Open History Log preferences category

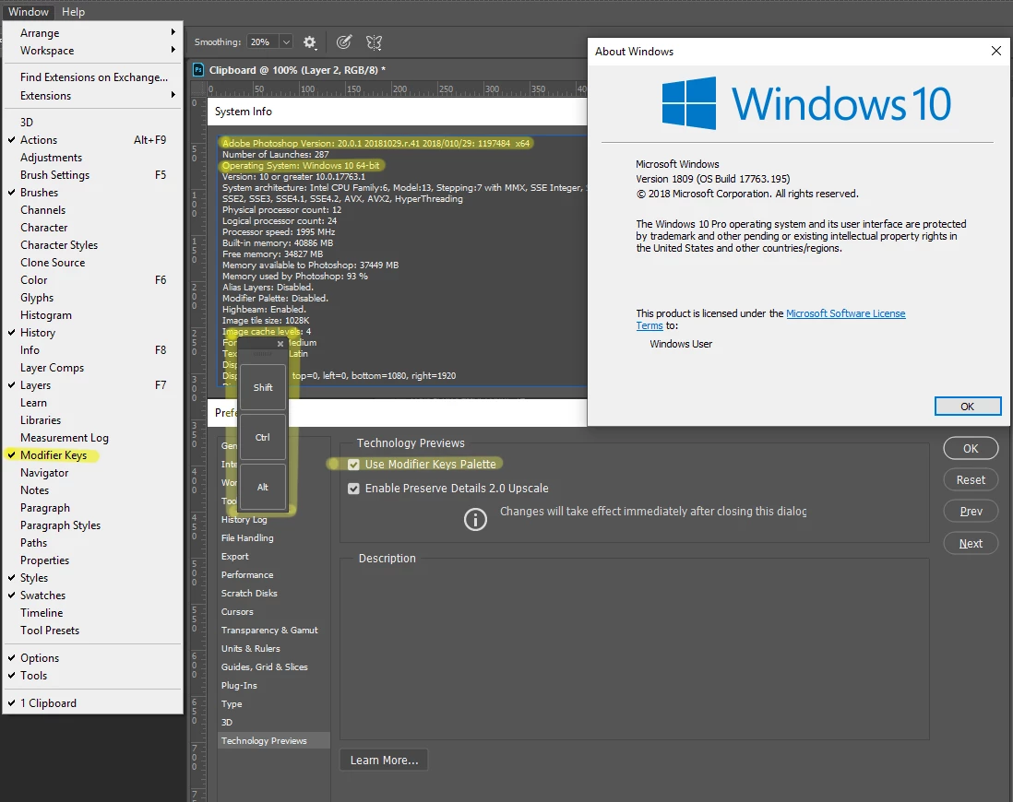[x=274, y=520]
